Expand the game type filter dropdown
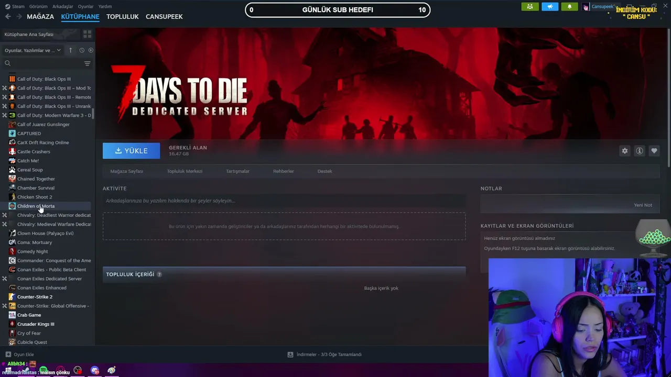The image size is (671, 377). coord(33,50)
